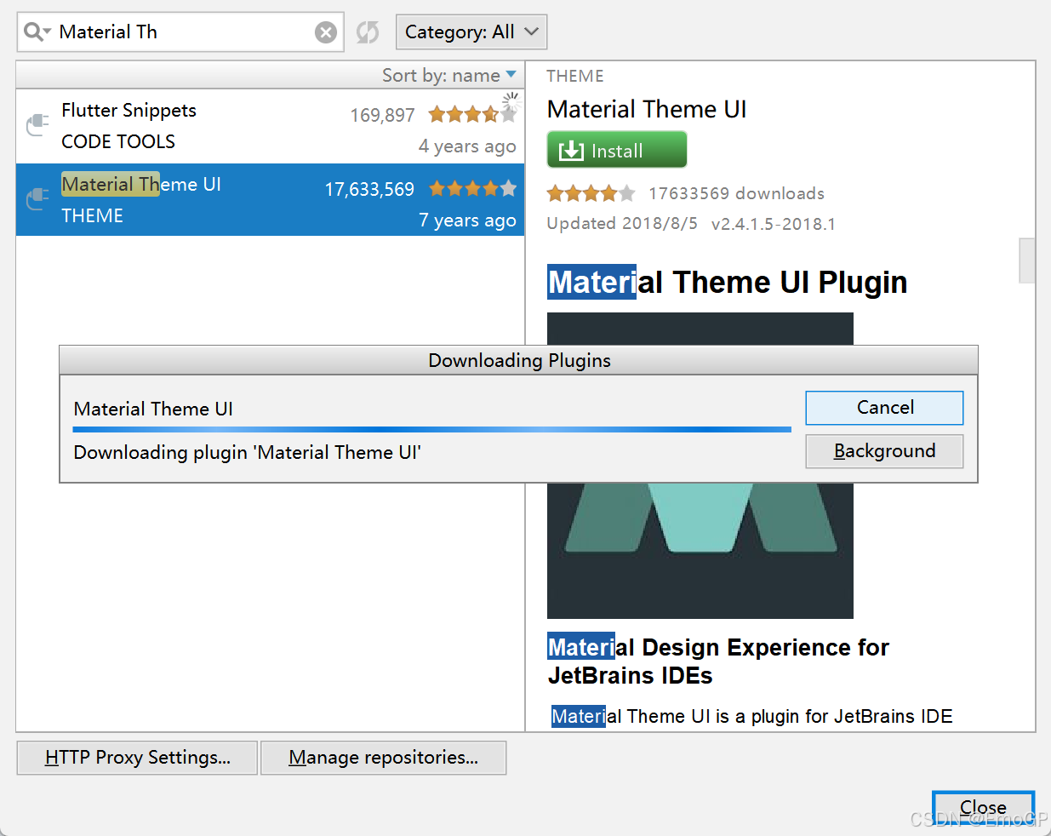Click version 'v2.4.1.5-2018.1' text
Screen dimensions: 1051x836
coord(774,224)
